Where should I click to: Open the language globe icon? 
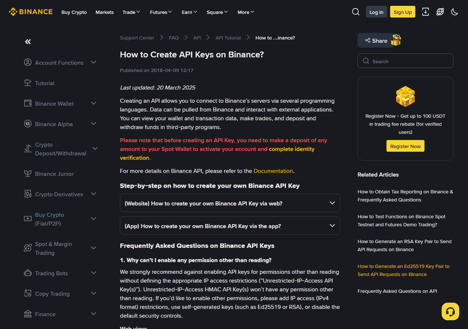click(x=440, y=12)
